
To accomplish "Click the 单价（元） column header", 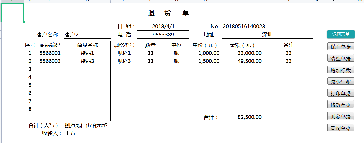I will tap(205, 45).
